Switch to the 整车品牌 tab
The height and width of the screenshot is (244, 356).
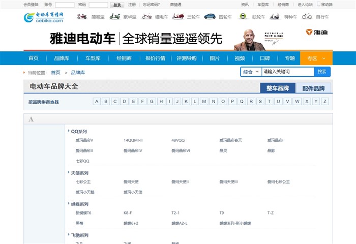point(278,88)
